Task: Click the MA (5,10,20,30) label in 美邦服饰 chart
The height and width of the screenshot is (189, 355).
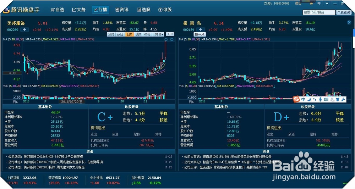Action: pos(13,39)
